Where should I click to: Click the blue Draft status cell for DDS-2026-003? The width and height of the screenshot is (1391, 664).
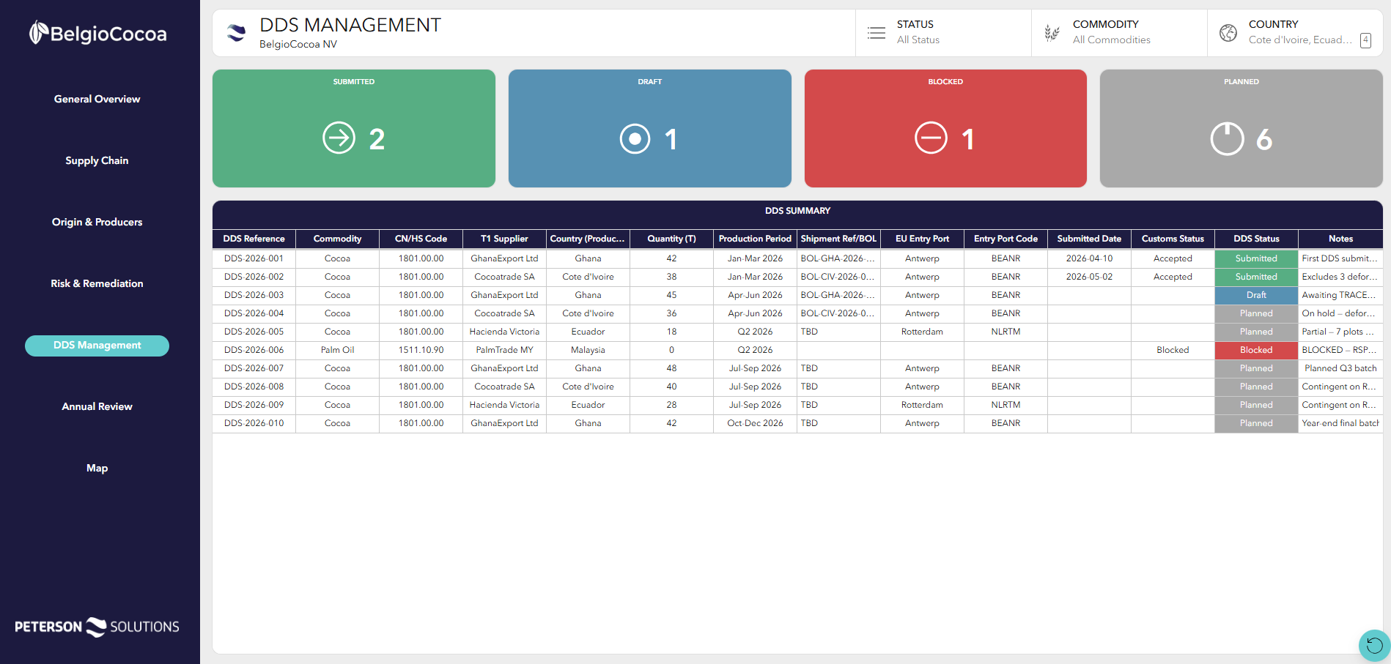point(1256,295)
